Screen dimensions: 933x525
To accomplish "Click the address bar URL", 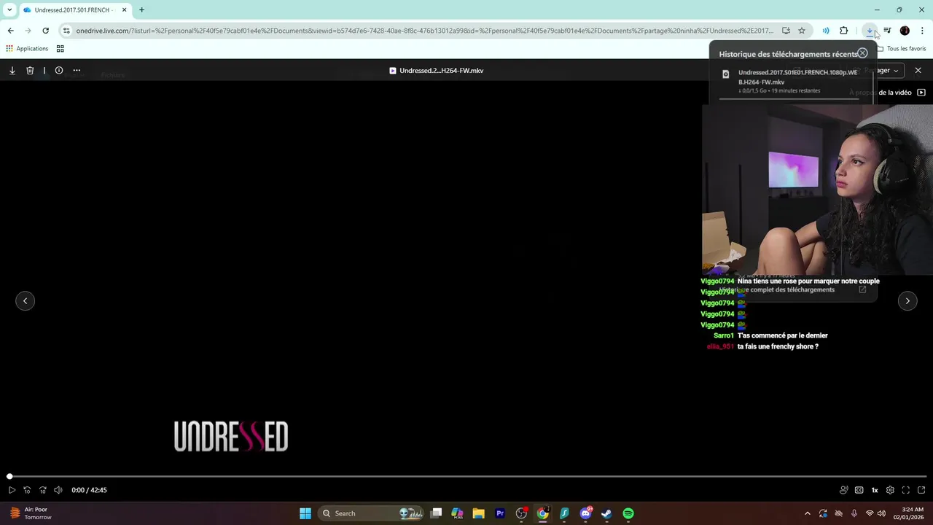I will click(425, 31).
